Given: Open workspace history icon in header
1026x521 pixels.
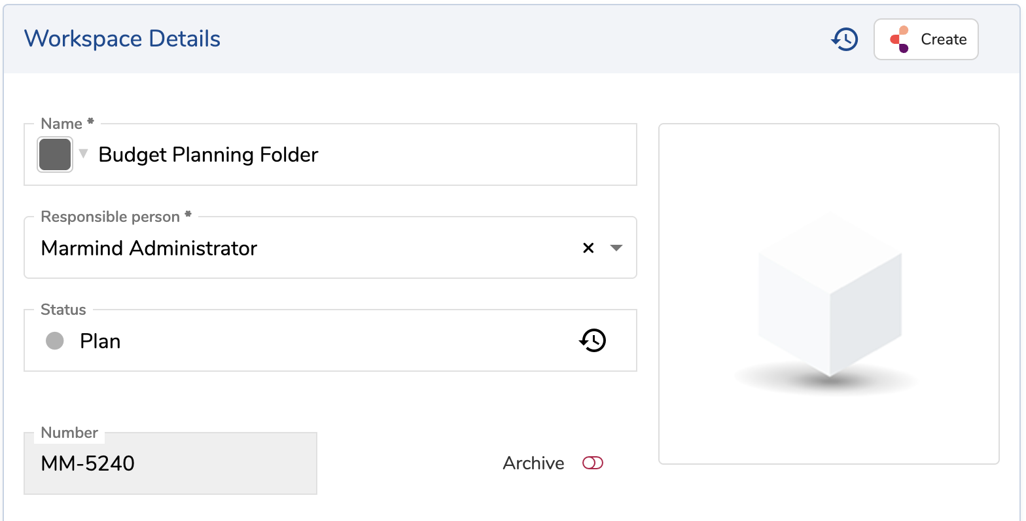Looking at the screenshot, I should pyautogui.click(x=845, y=39).
